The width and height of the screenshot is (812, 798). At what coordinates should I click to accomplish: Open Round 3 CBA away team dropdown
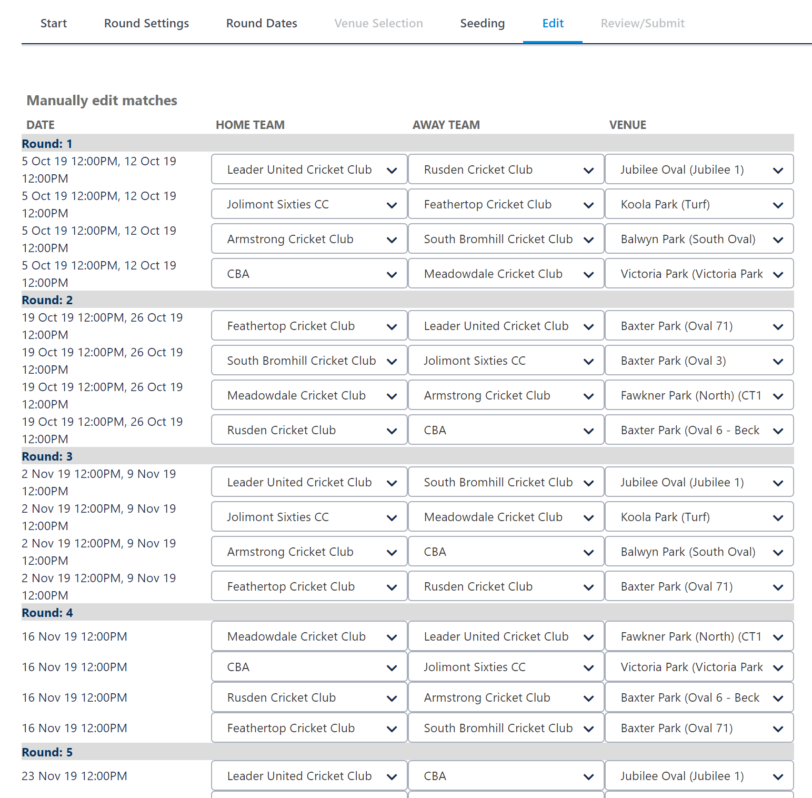[x=506, y=551]
